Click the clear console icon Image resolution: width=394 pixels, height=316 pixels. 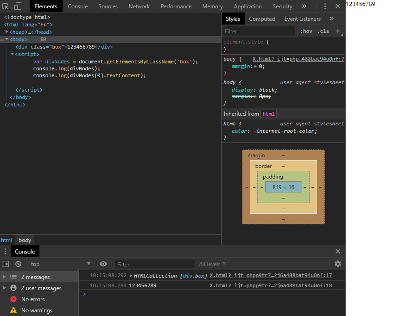click(18, 264)
